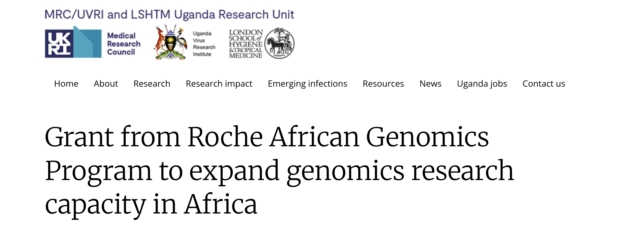Select the Resources navigation item
The width and height of the screenshot is (640, 237).
pyautogui.click(x=383, y=84)
